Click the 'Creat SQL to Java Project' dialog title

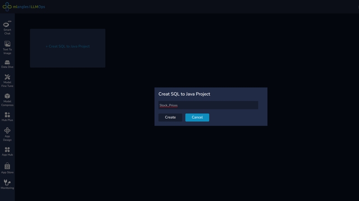pyautogui.click(x=184, y=94)
